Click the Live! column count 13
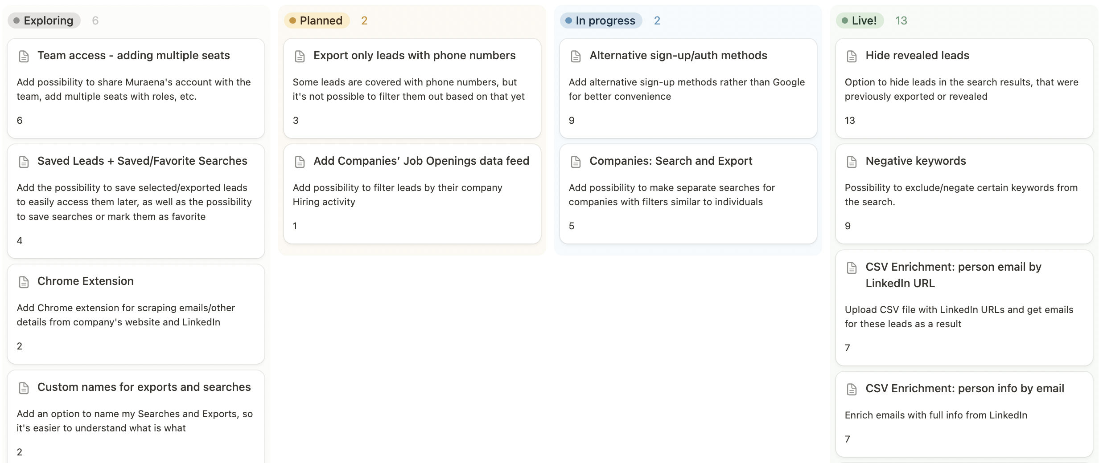 click(x=901, y=20)
